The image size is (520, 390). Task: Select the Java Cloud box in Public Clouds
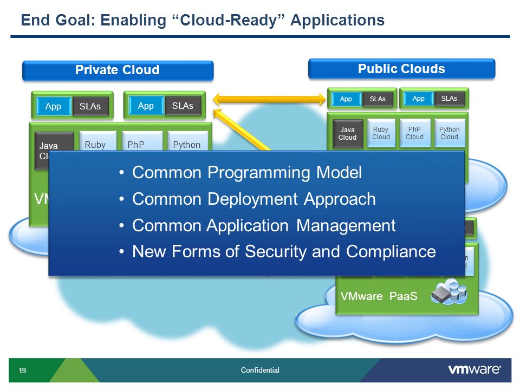coord(348,134)
